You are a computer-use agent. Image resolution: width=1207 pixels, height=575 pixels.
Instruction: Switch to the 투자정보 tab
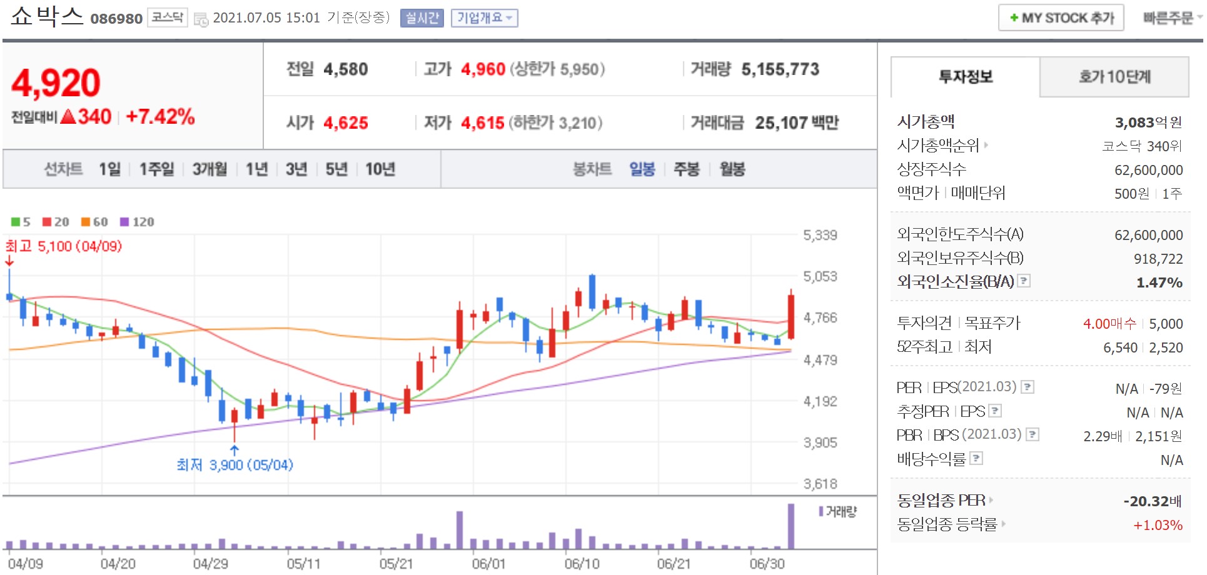click(966, 76)
